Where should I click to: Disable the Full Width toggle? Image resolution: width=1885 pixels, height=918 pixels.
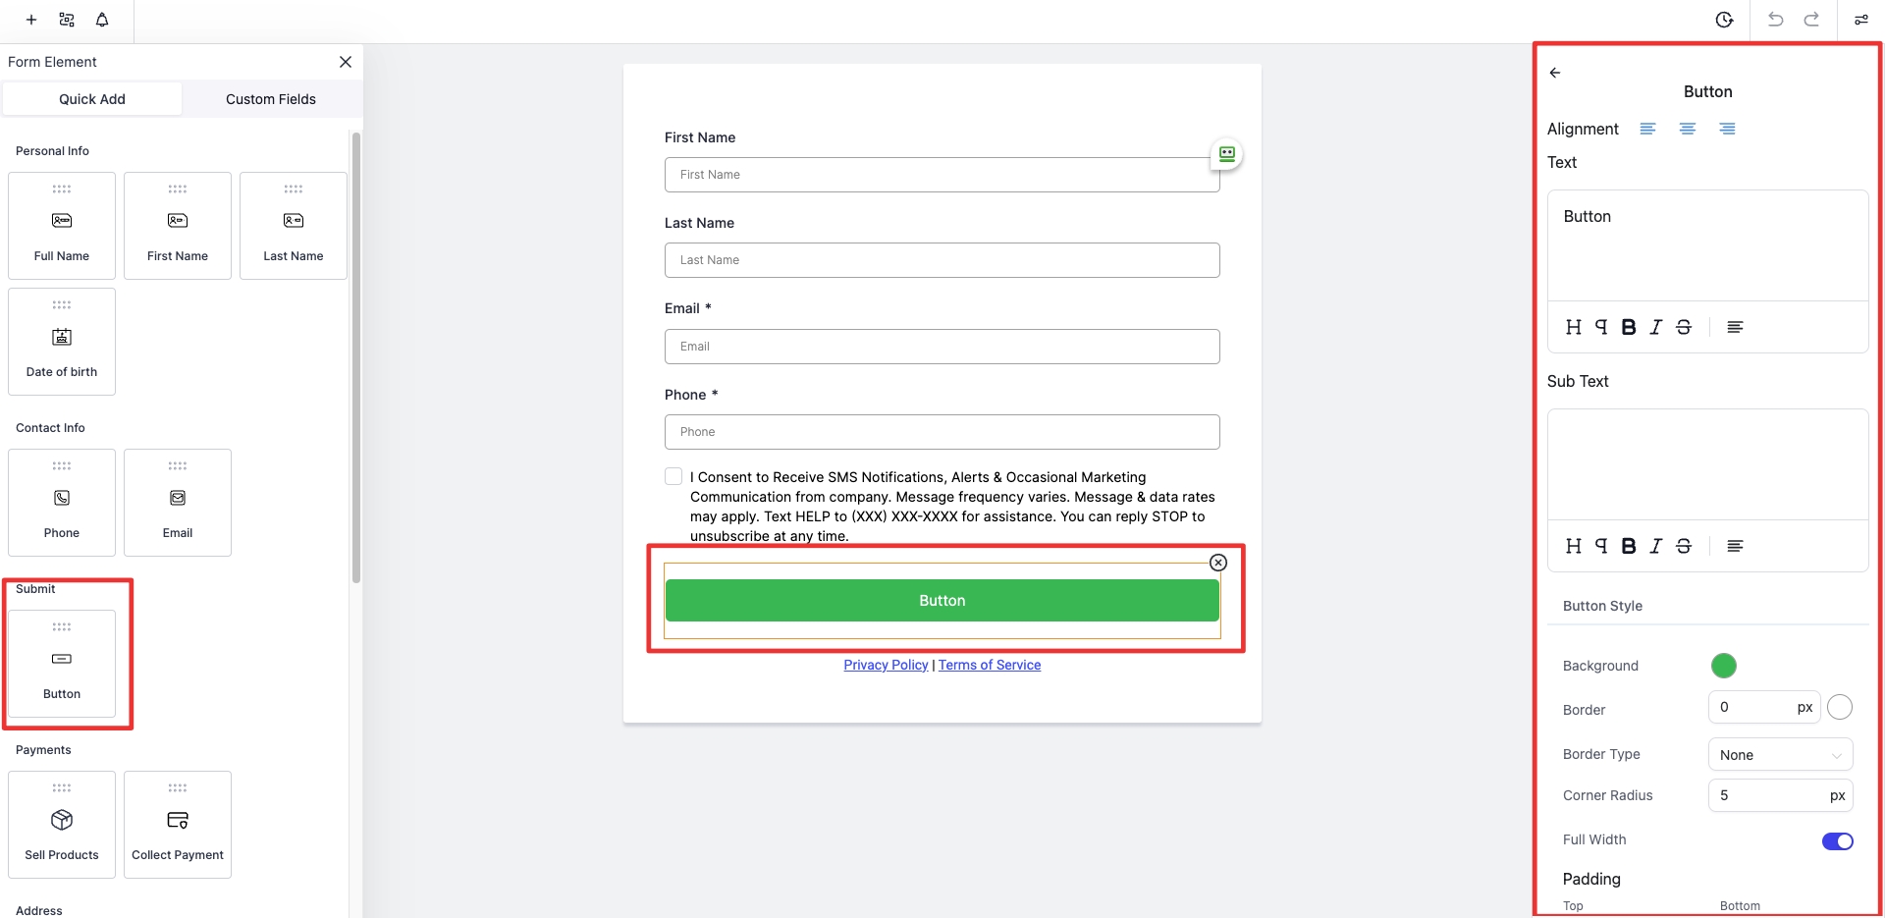pyautogui.click(x=1837, y=840)
